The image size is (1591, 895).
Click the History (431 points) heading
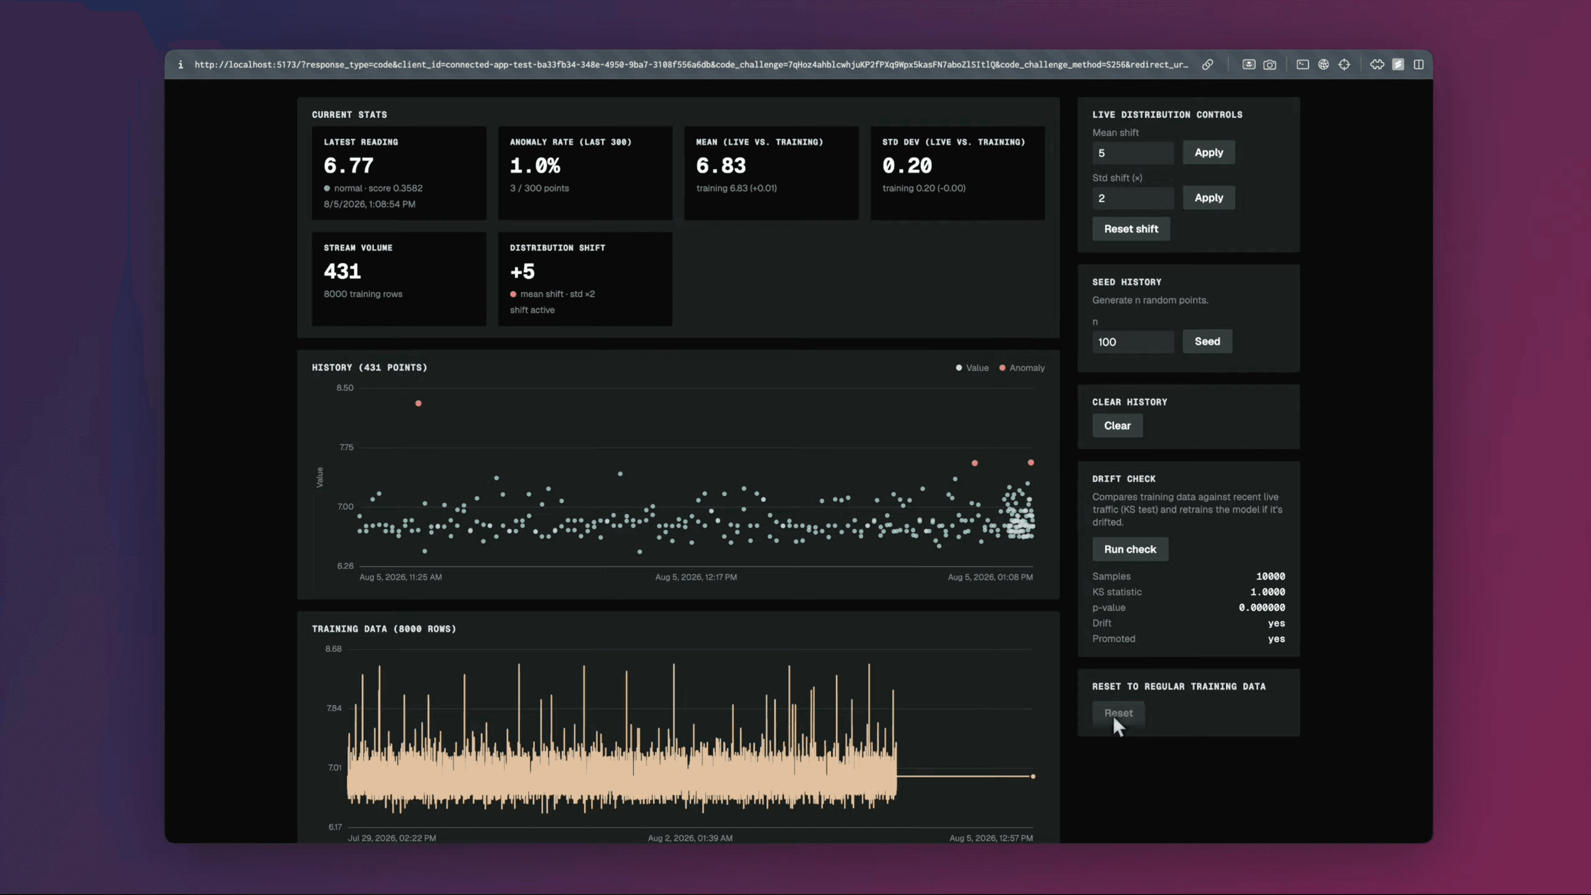click(x=369, y=367)
